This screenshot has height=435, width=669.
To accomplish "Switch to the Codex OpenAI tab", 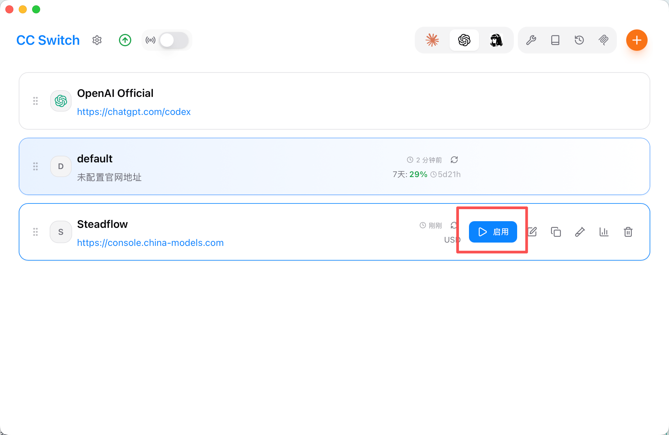I will click(464, 40).
